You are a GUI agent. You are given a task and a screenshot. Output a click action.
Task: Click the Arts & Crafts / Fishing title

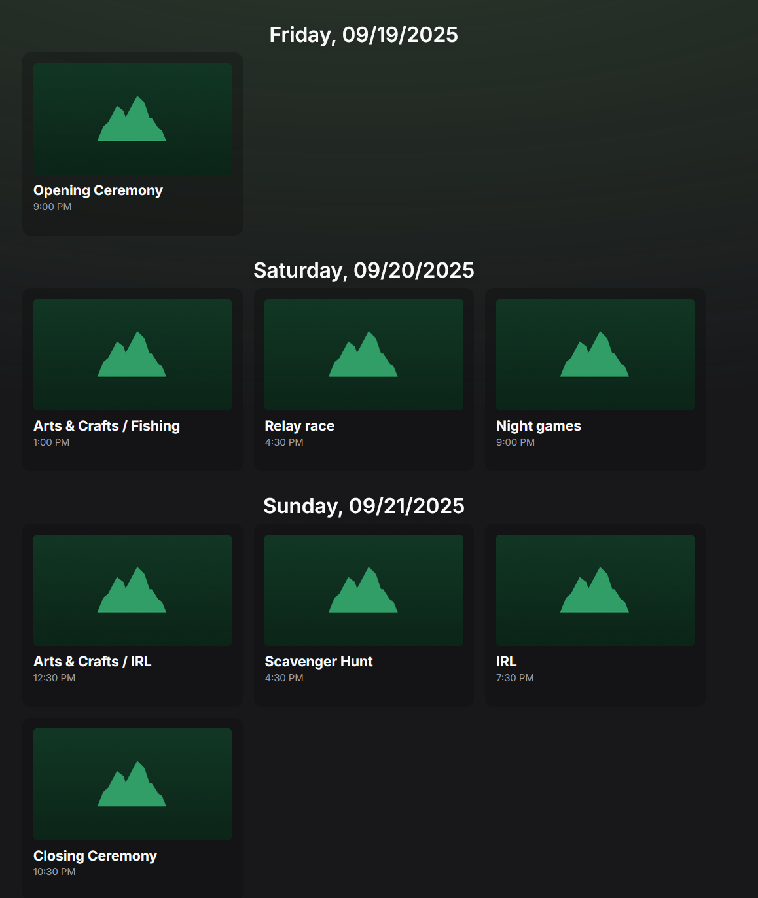coord(107,426)
